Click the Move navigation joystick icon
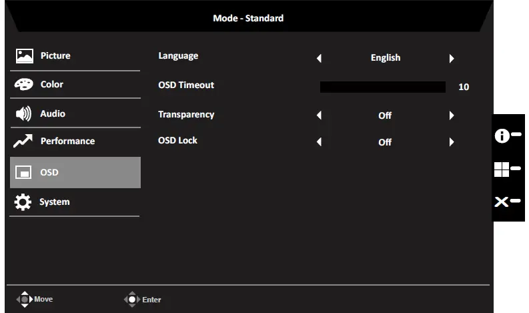This screenshot has width=529, height=313. click(25, 300)
